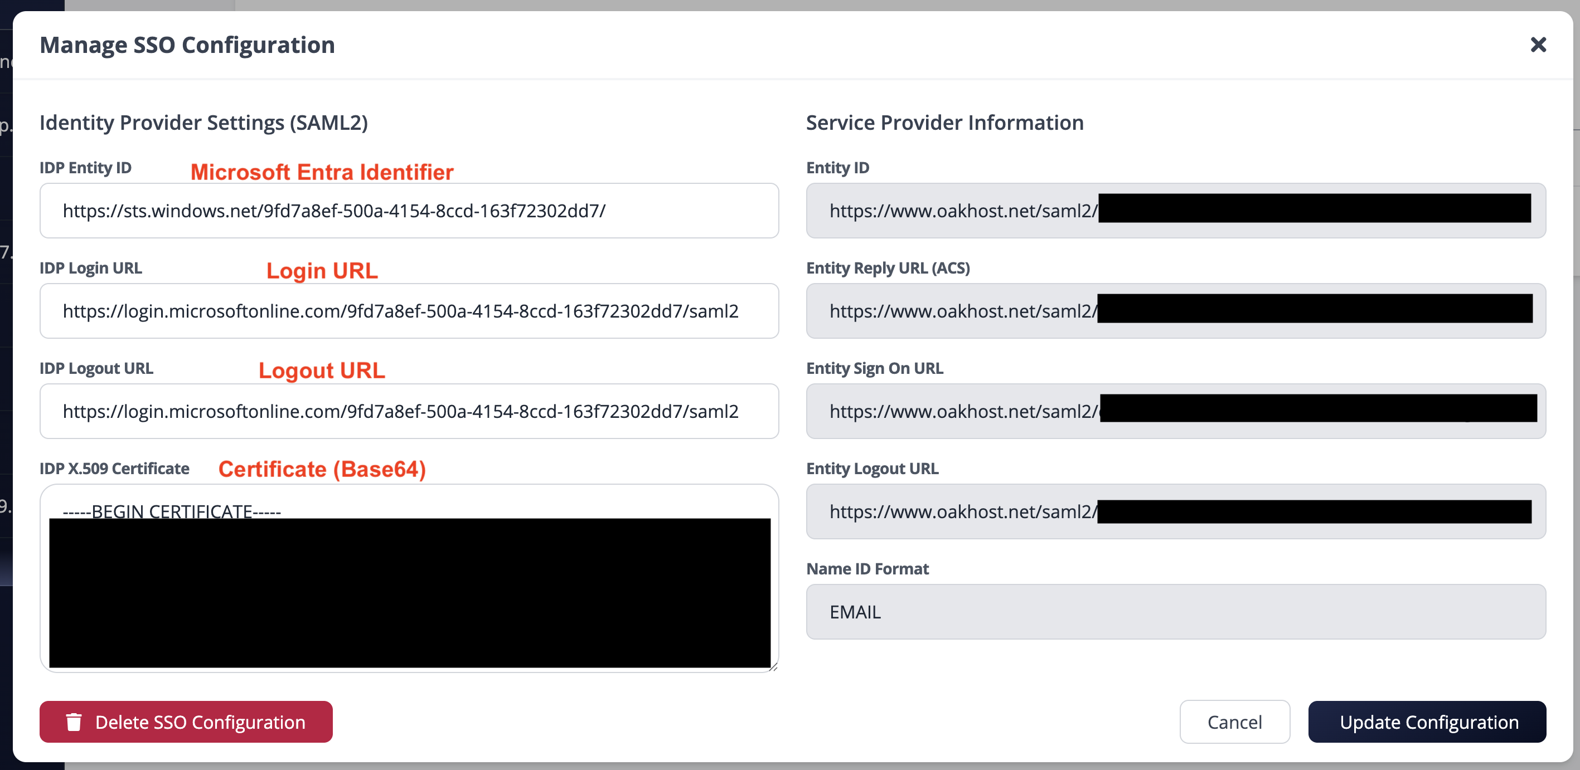Click the IDP Login URL label
Image resolution: width=1580 pixels, height=770 pixels.
(91, 269)
